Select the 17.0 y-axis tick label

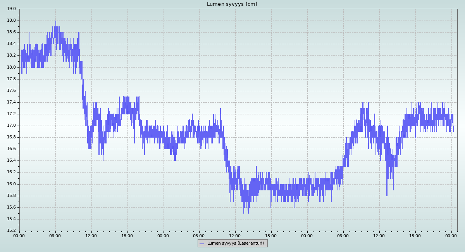point(11,126)
